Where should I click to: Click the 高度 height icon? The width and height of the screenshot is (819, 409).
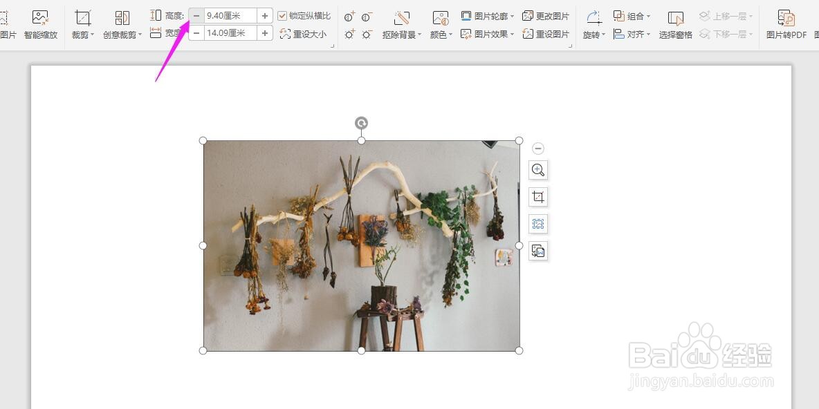click(x=156, y=16)
